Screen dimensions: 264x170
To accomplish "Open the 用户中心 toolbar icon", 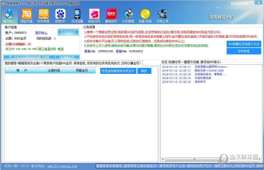I will click(x=9, y=16).
